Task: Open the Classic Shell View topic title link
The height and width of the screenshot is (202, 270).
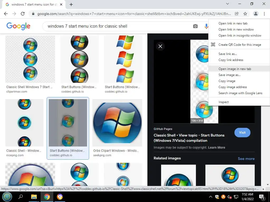Action: (x=189, y=138)
